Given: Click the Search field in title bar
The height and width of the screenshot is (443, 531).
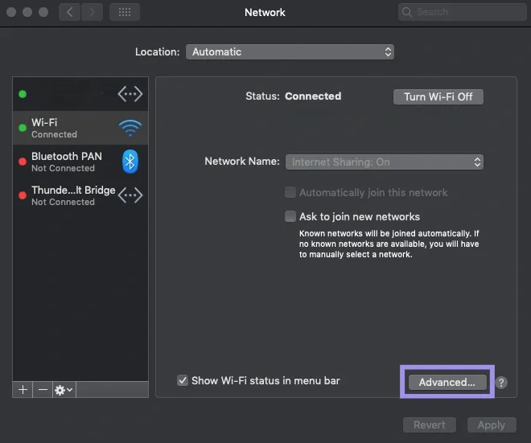Looking at the screenshot, I should coord(462,12).
